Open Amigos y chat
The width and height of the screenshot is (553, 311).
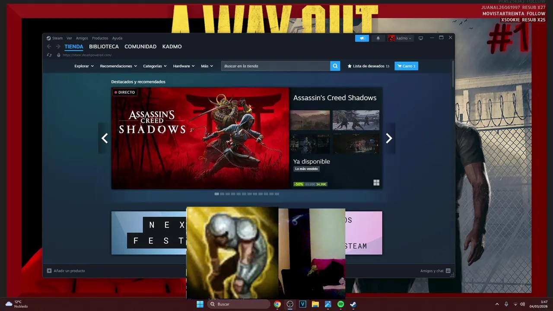435,271
